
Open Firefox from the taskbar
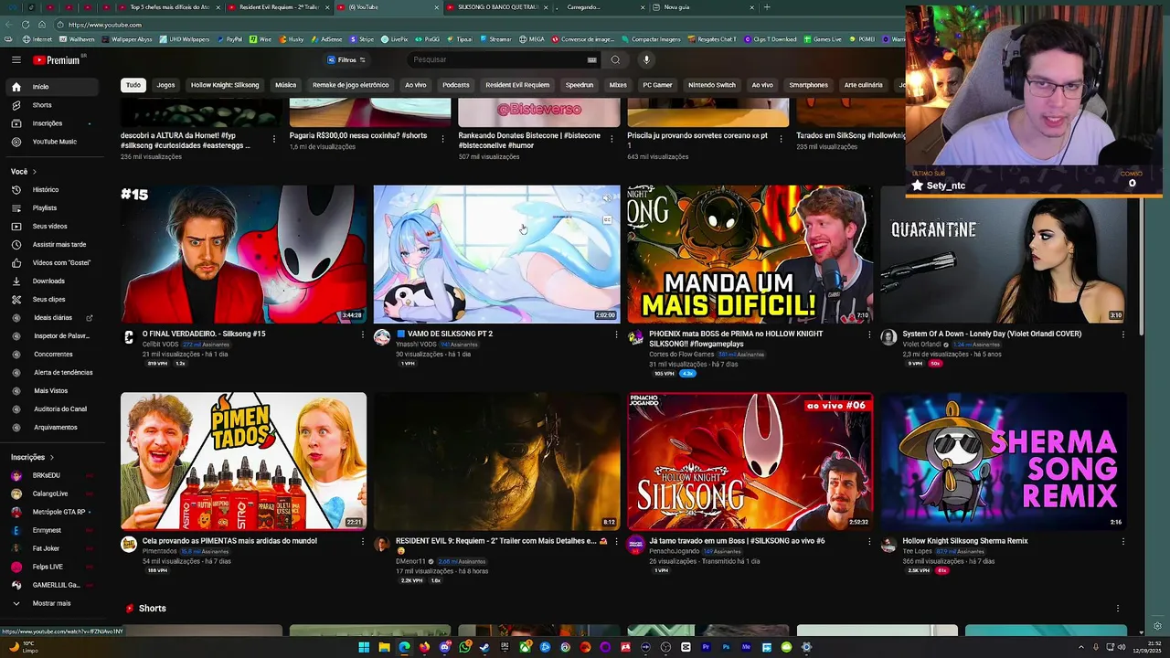424,647
